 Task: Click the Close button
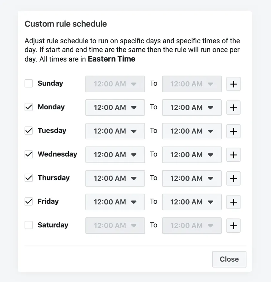click(229, 259)
